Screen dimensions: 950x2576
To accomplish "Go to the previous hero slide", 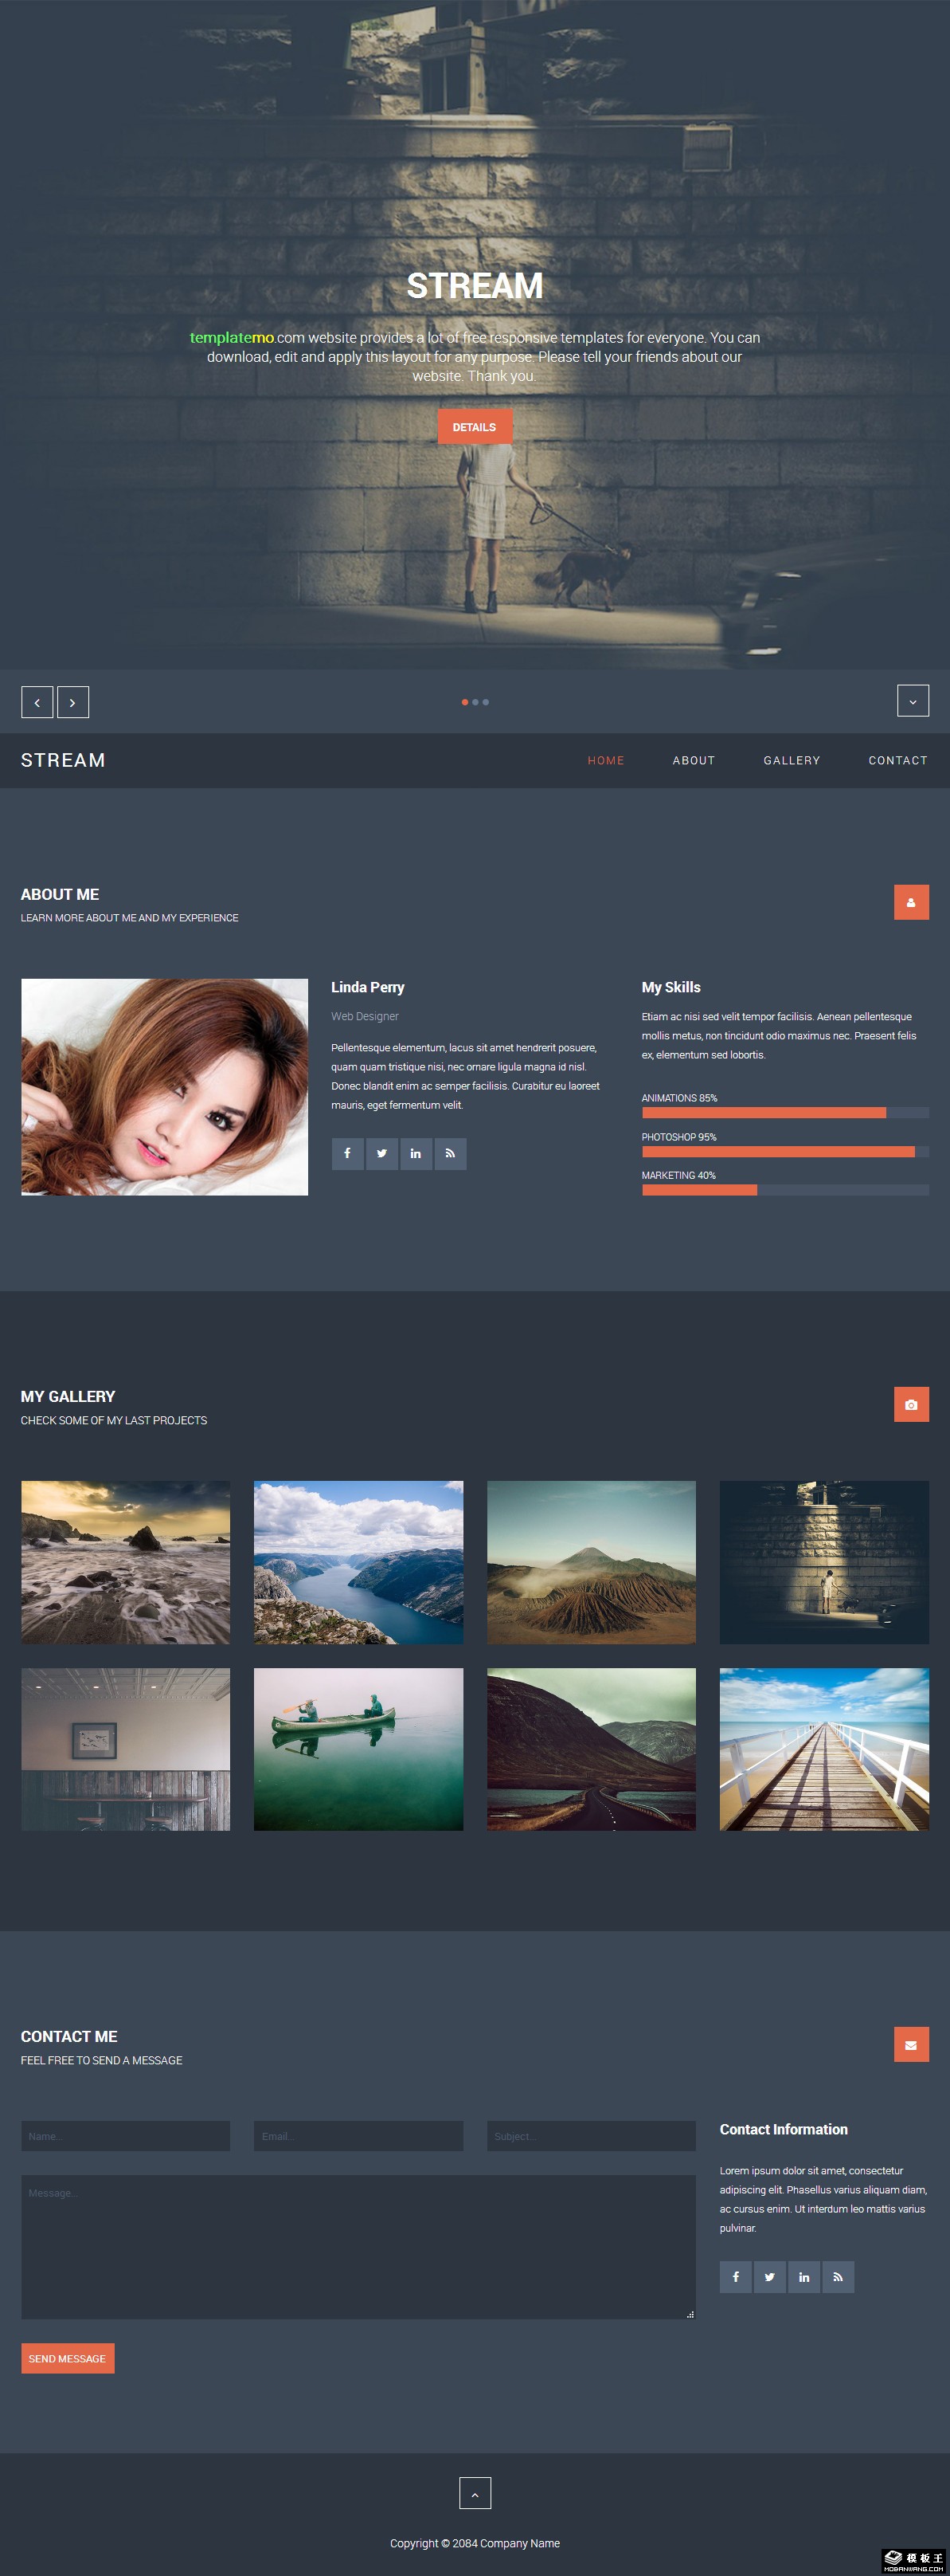I will pos(37,702).
